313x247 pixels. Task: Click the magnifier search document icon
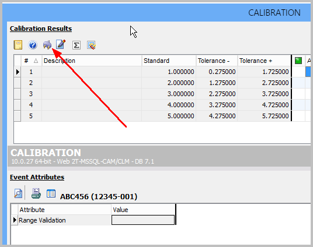pos(18,193)
